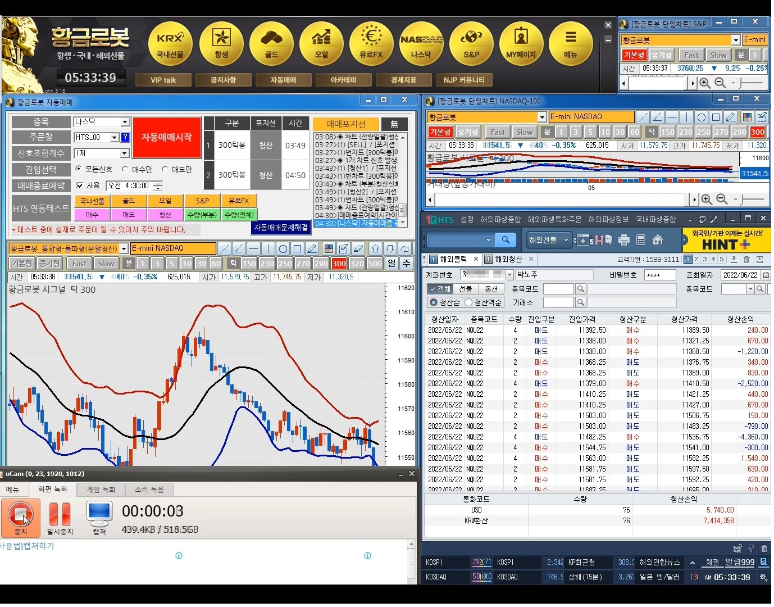Screen dimensions: 774x607
Task: Toggle 기본형 mode in NASDAQ-100 chart window
Action: pos(440,132)
